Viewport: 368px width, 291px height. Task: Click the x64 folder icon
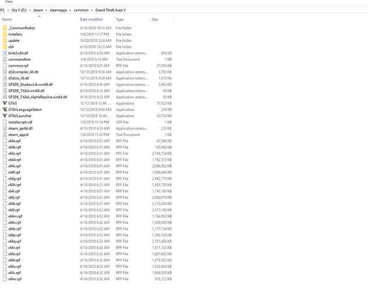tap(5, 47)
